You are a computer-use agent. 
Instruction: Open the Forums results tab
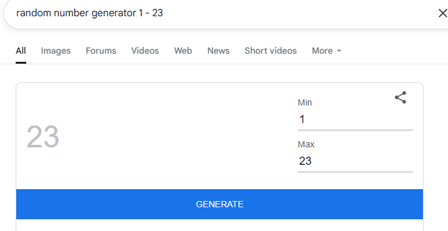pyautogui.click(x=101, y=51)
